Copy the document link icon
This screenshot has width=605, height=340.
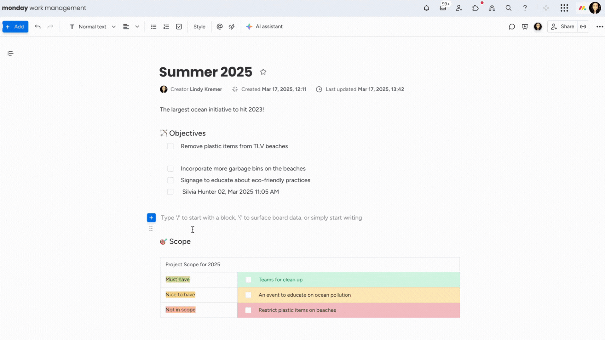coord(583,26)
